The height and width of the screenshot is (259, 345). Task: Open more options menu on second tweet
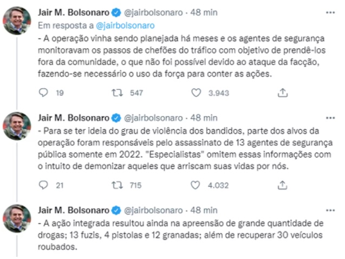point(330,118)
